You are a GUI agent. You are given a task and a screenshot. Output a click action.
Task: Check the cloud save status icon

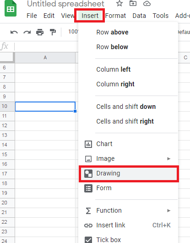tap(147, 3)
